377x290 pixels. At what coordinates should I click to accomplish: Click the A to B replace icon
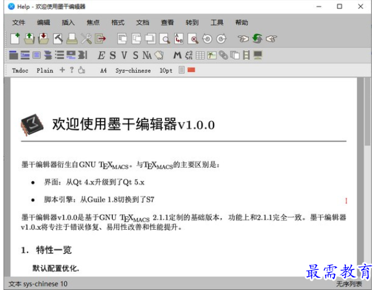pyautogui.click(x=179, y=39)
